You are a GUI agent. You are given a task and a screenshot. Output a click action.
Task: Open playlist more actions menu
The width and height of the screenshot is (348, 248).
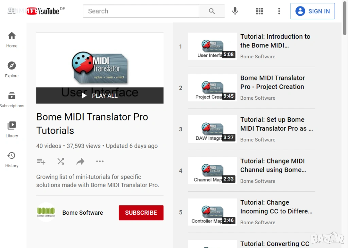tap(100, 161)
